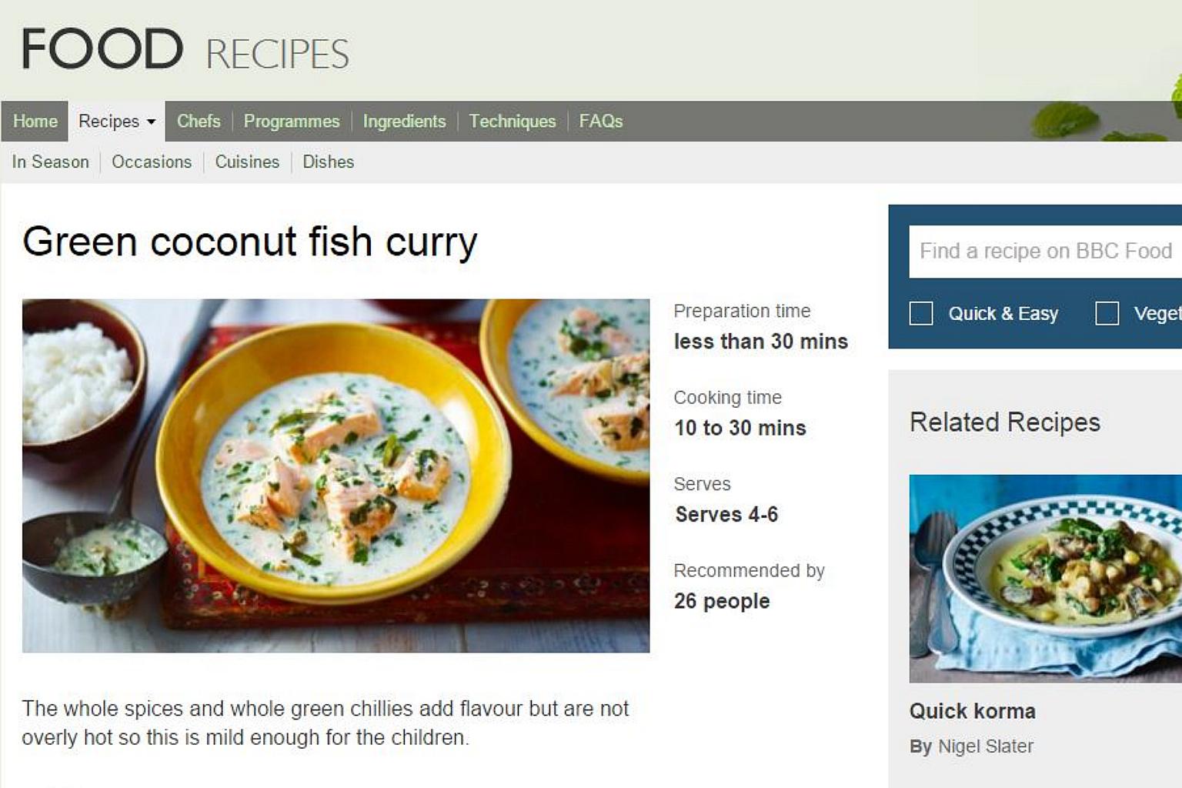Expand the Recipes dropdown arrow
The height and width of the screenshot is (788, 1182).
(151, 122)
